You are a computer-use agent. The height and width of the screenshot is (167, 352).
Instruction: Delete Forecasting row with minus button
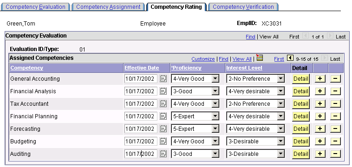pos(335,128)
